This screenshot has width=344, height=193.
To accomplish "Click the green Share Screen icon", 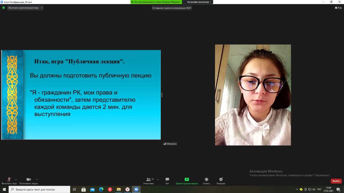I will (187, 180).
